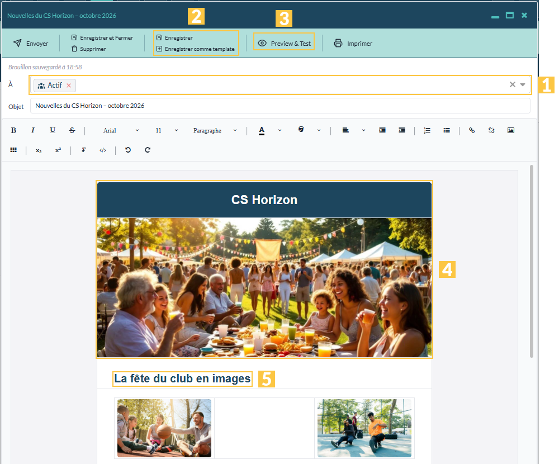
Task: Click the Envoyer send button
Action: coord(31,43)
